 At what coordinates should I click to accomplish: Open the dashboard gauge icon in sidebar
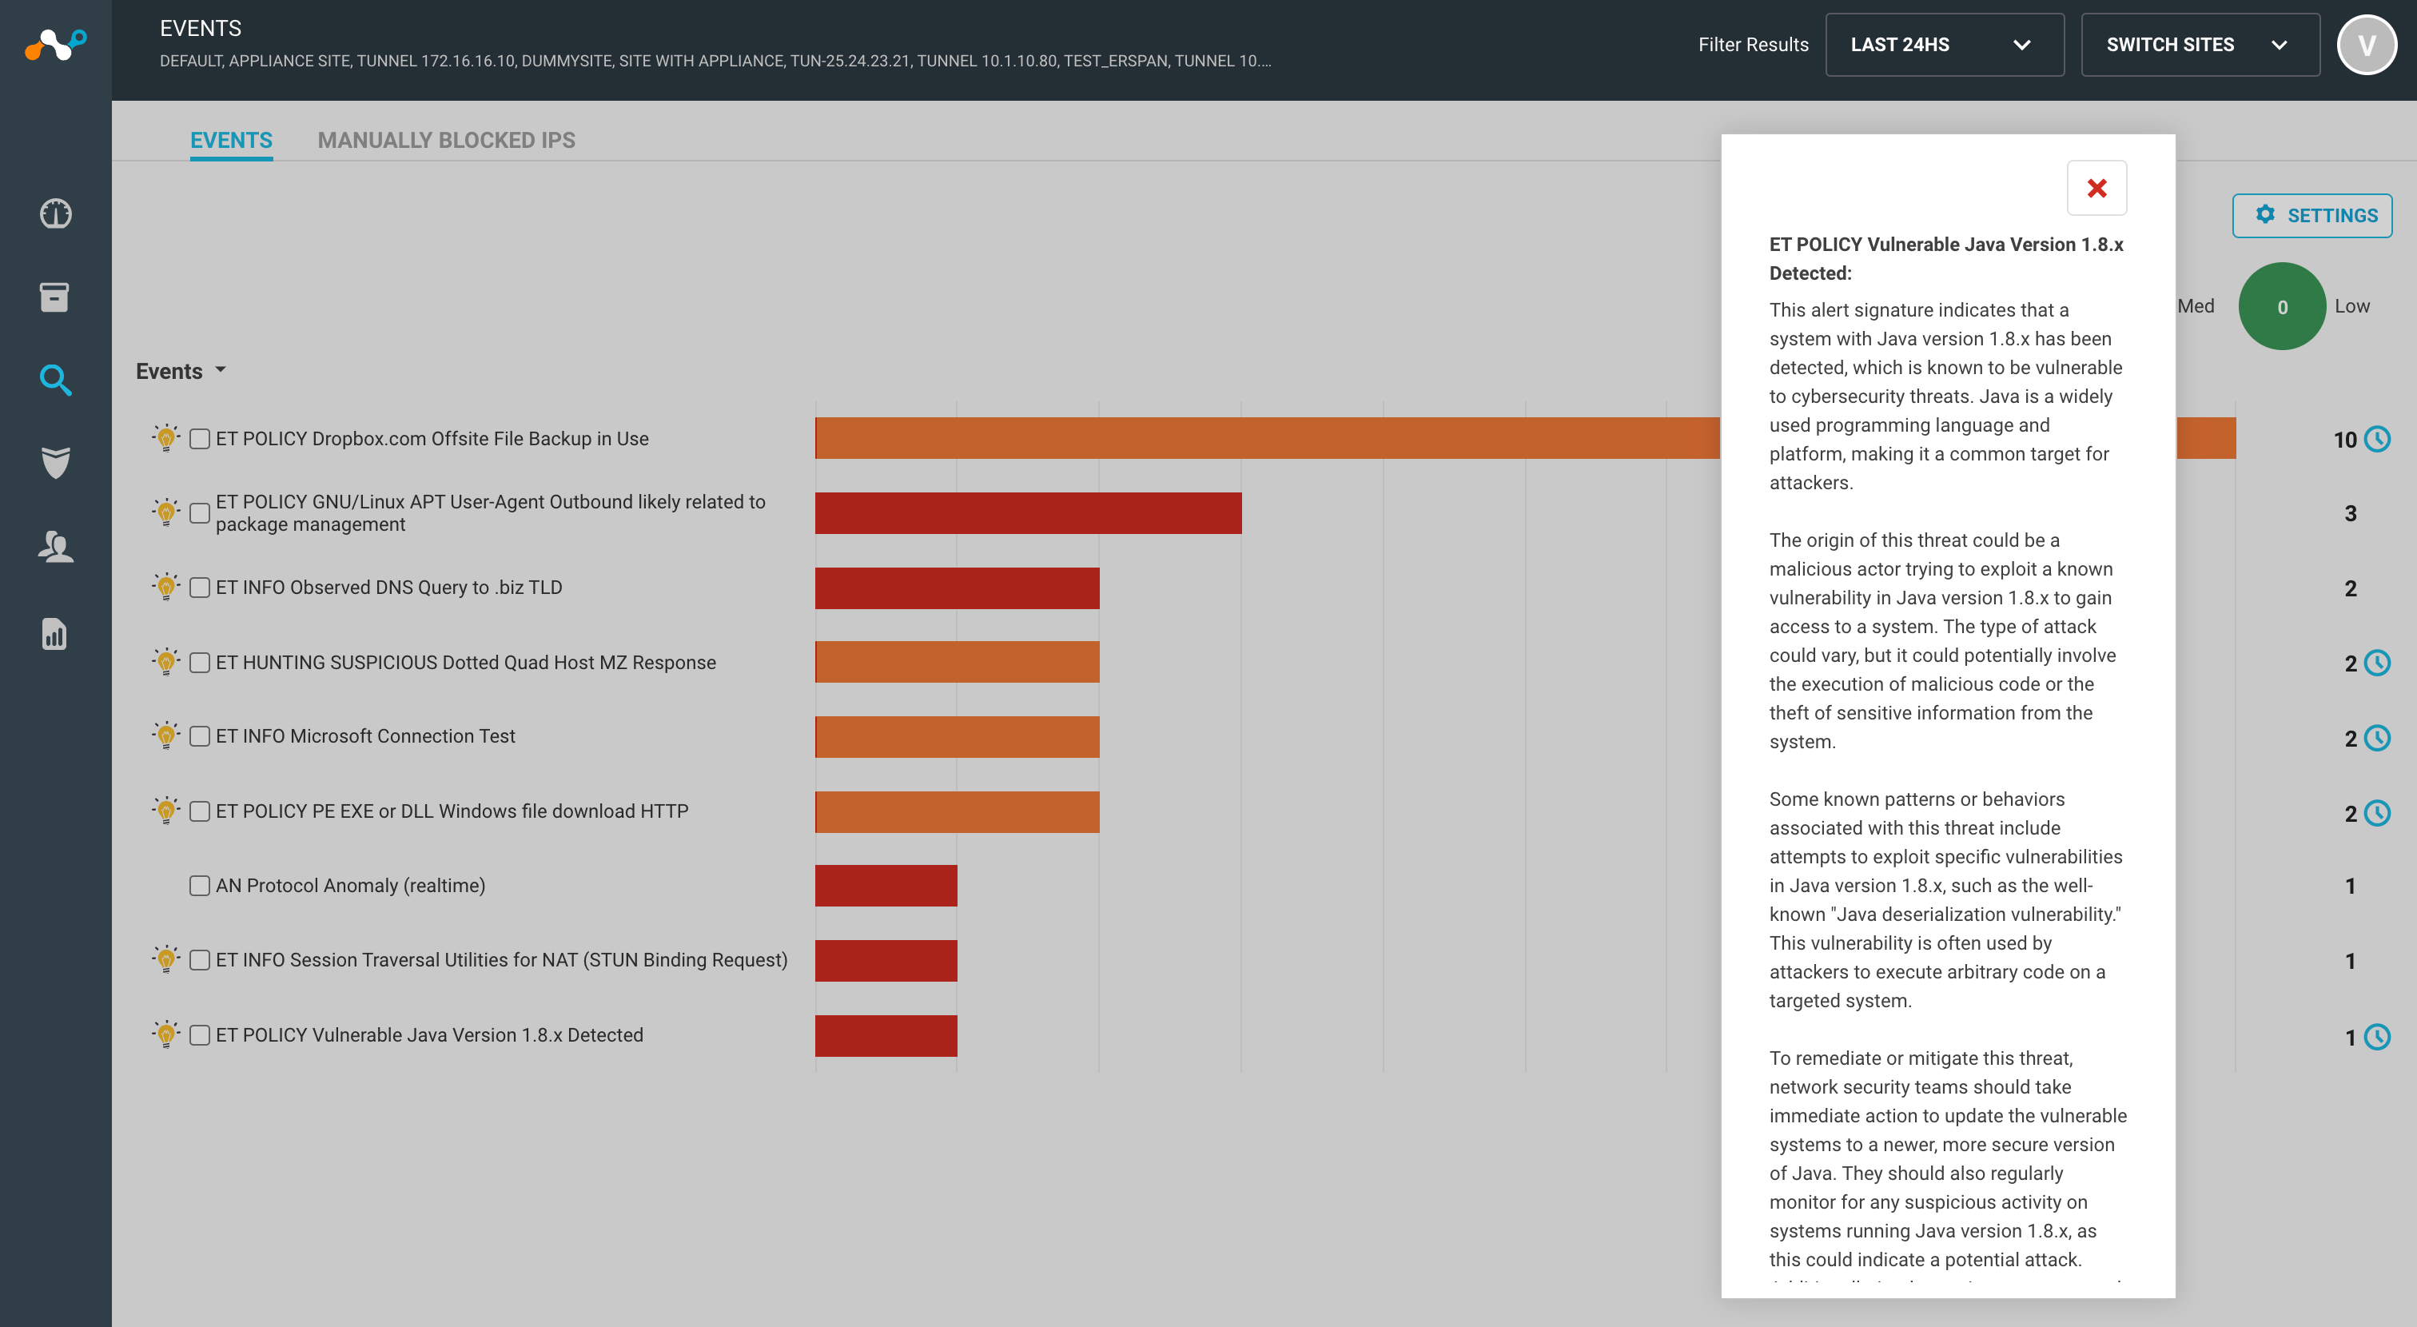pos(55,214)
